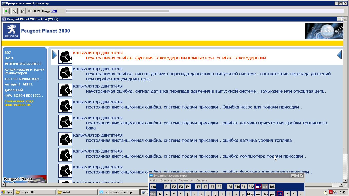349x196 pixels.
Task: Click the red Adobe tray icon
Action: (x=331, y=192)
